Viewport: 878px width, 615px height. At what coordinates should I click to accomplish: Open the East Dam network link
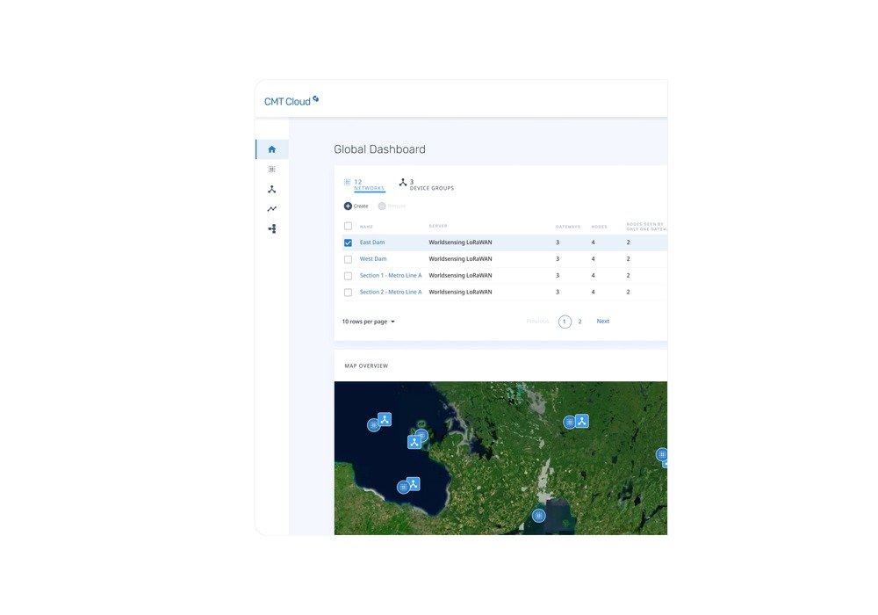371,242
